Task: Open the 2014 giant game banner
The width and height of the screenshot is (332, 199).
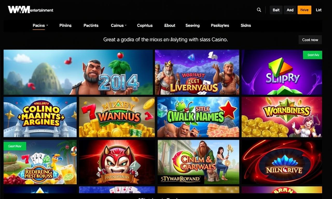Action: point(78,72)
